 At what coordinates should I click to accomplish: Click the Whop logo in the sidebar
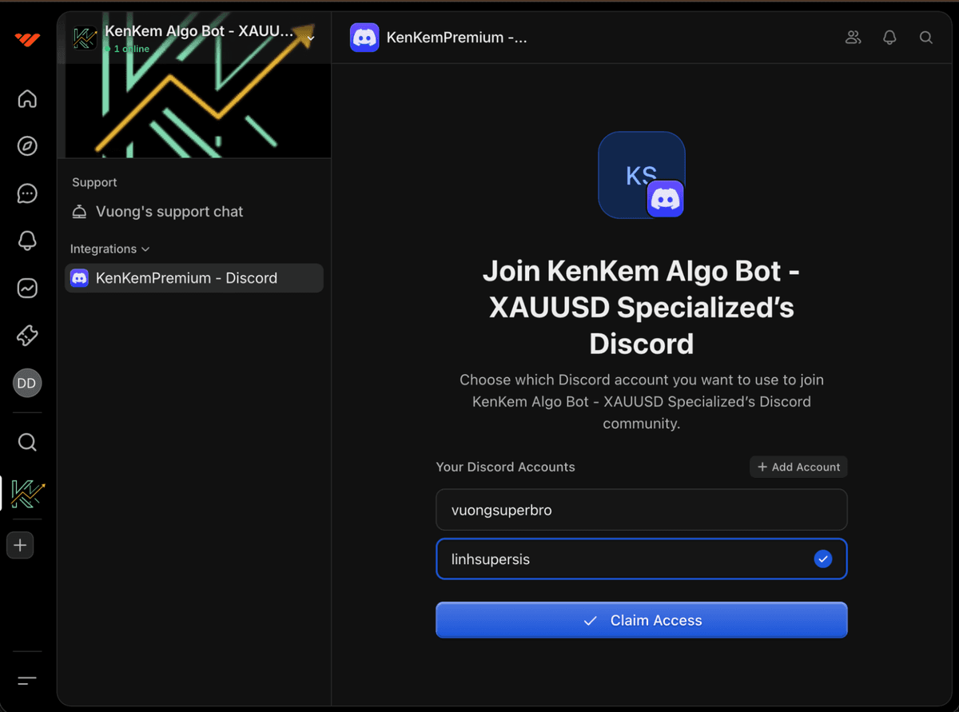(x=27, y=38)
